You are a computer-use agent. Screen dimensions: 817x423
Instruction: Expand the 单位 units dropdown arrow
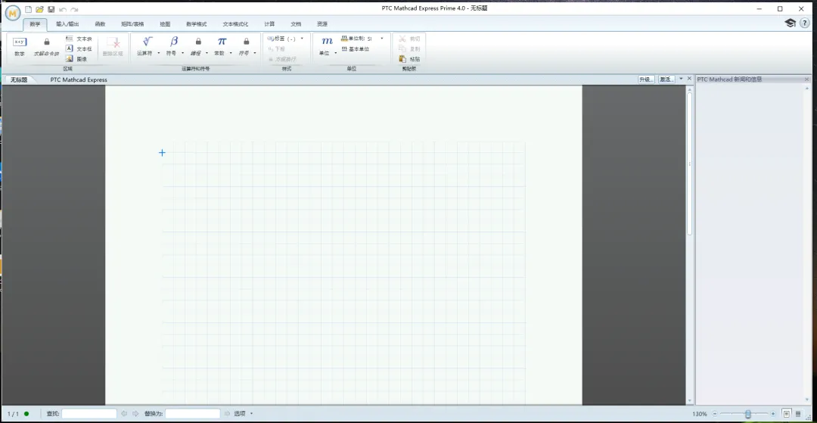point(336,53)
